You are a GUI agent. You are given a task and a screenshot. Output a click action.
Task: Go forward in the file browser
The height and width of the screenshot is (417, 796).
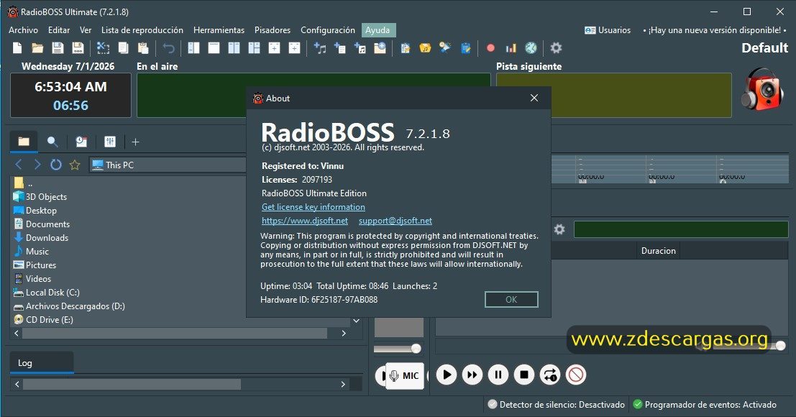point(37,165)
